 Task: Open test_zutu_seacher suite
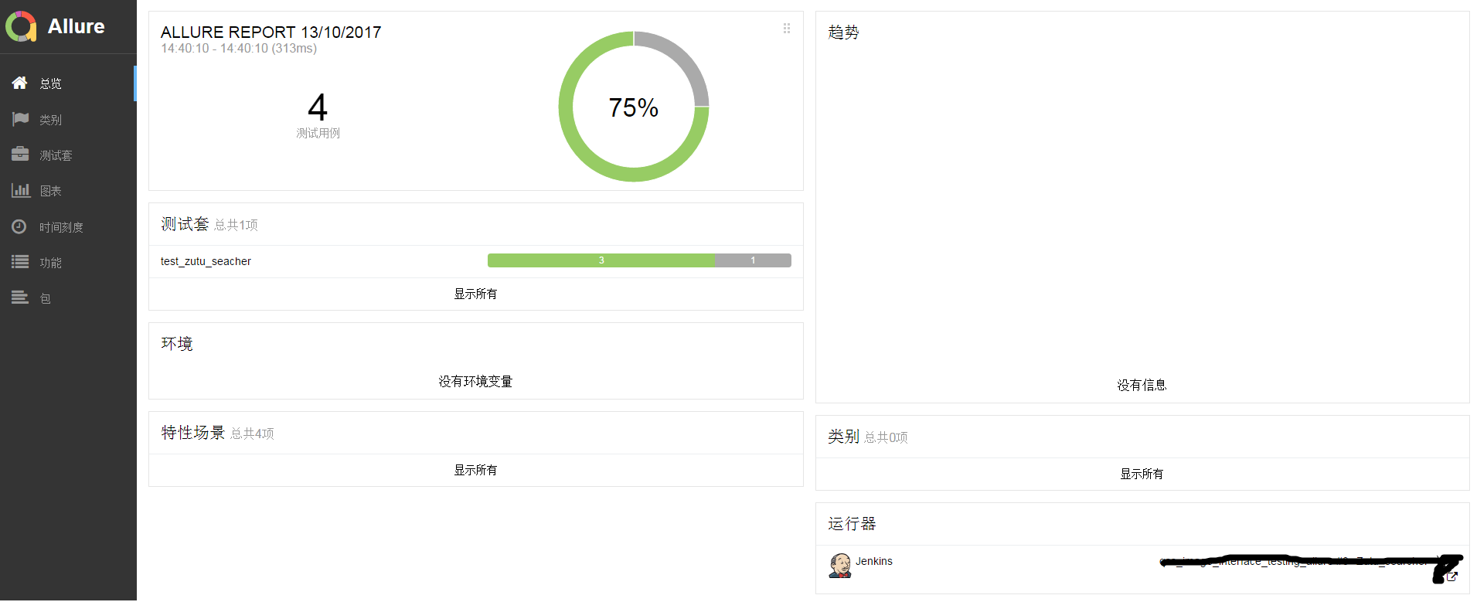(206, 261)
